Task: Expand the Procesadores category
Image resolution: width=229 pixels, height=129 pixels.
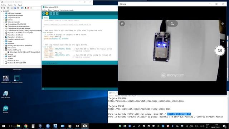Action: [4, 48]
